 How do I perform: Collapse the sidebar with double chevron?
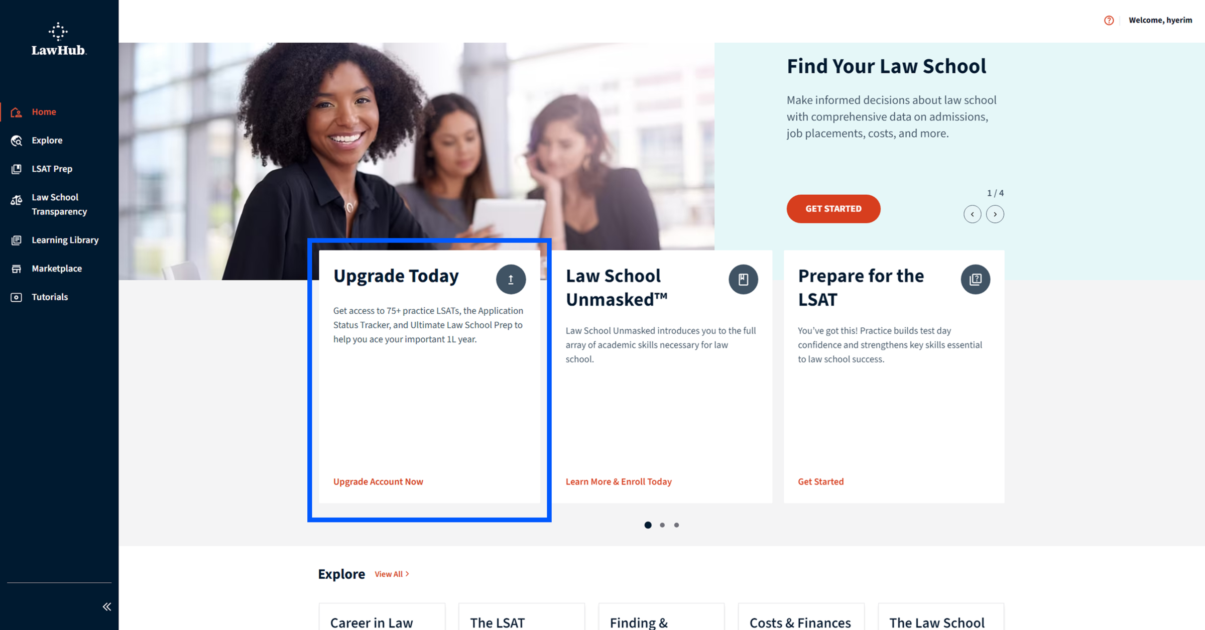click(107, 607)
